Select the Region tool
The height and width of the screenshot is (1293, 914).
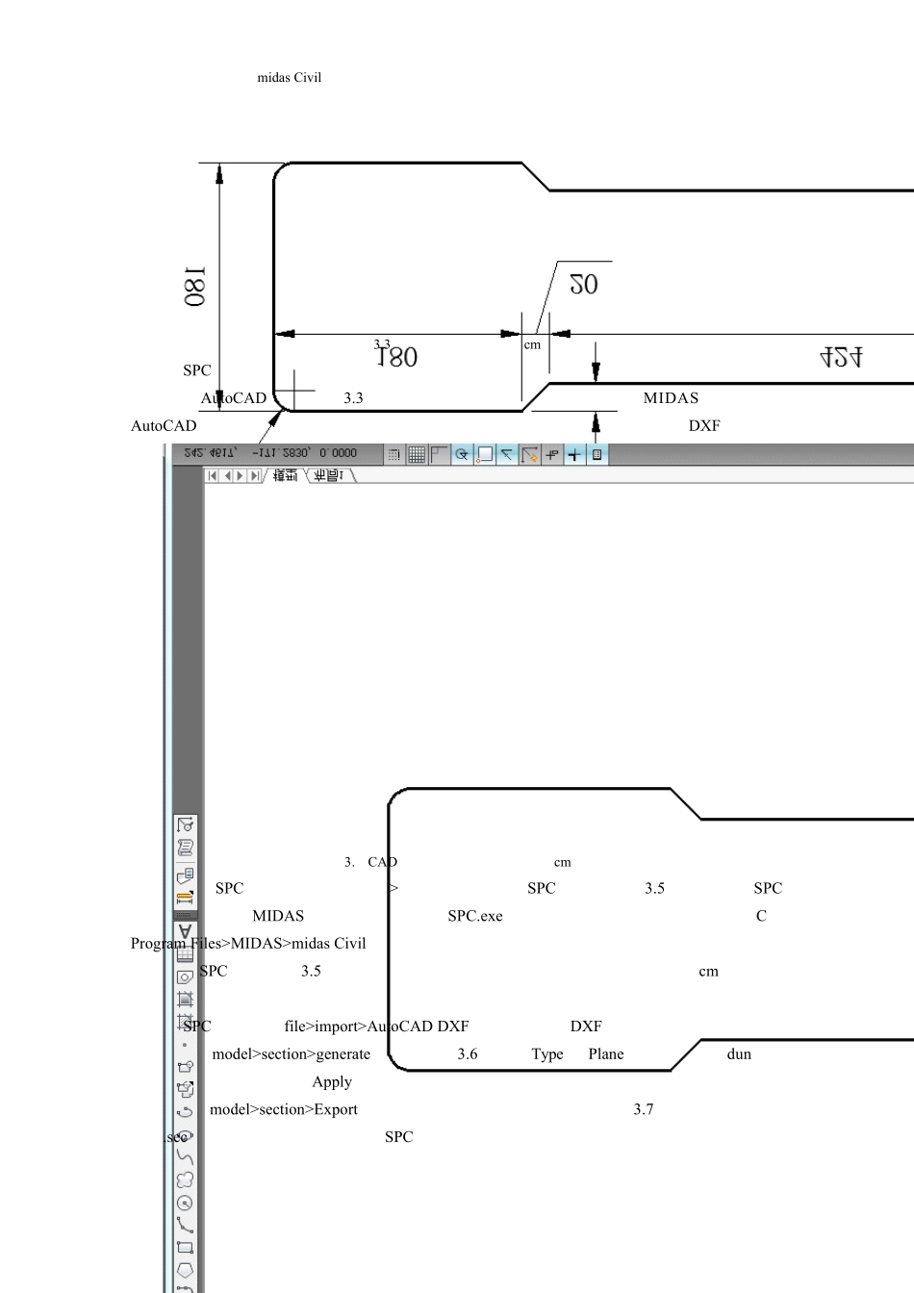[x=185, y=976]
